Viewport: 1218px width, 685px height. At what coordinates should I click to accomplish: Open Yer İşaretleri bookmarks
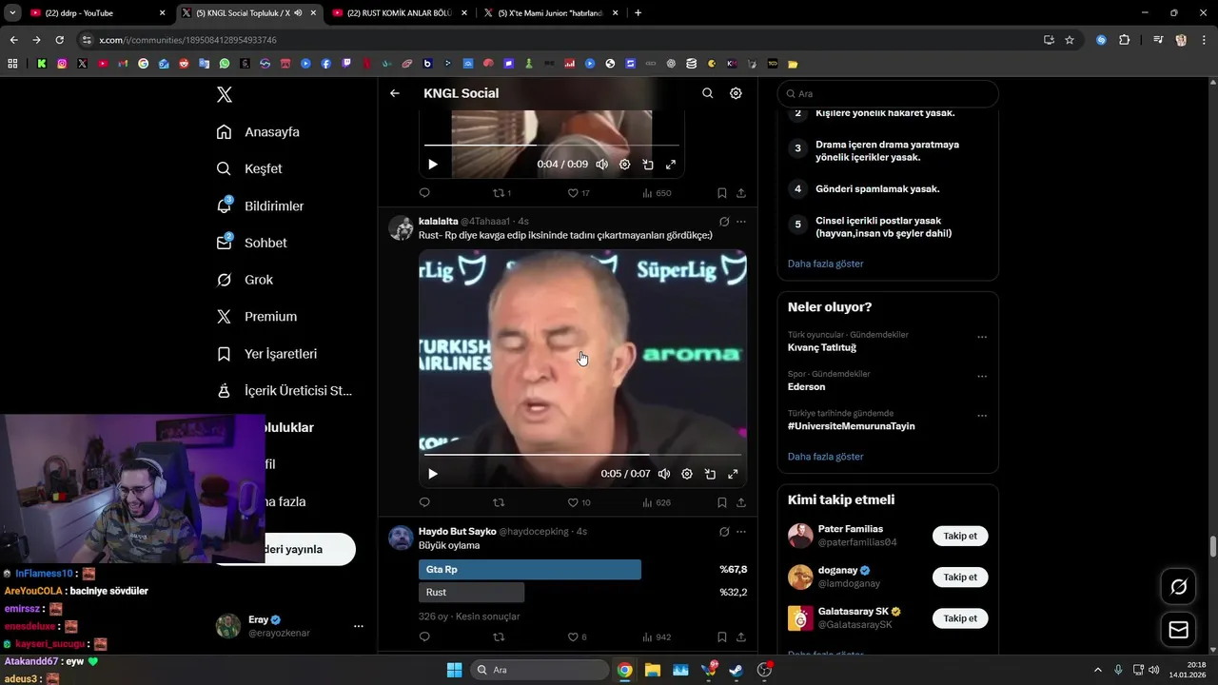(266, 354)
